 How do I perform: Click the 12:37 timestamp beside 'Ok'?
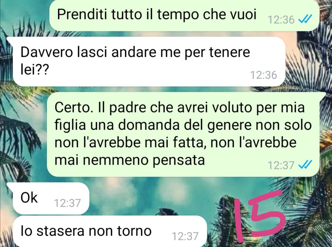(68, 203)
